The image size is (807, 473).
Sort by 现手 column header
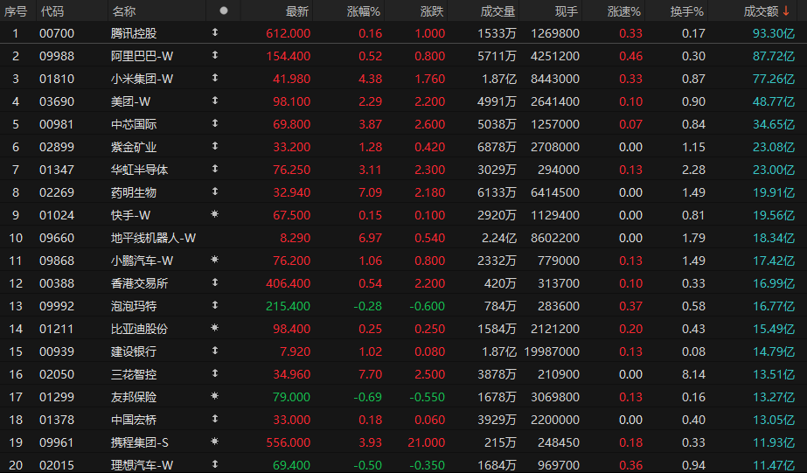click(x=567, y=11)
